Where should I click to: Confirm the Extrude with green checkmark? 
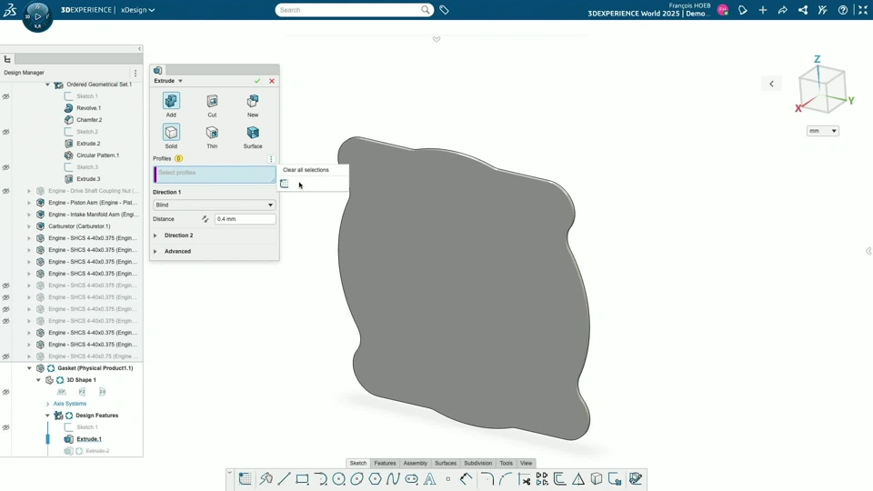tap(257, 81)
